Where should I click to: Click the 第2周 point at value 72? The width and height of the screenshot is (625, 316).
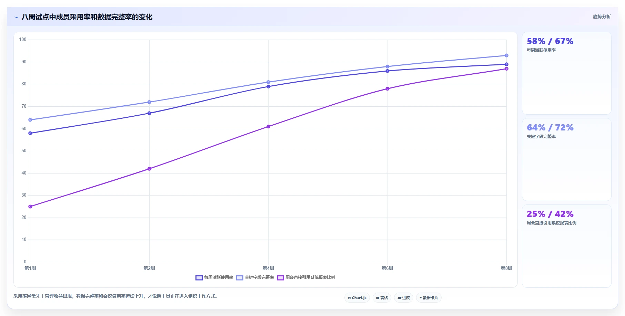click(x=149, y=102)
